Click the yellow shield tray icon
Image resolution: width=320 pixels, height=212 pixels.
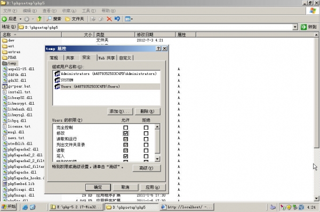289,207
